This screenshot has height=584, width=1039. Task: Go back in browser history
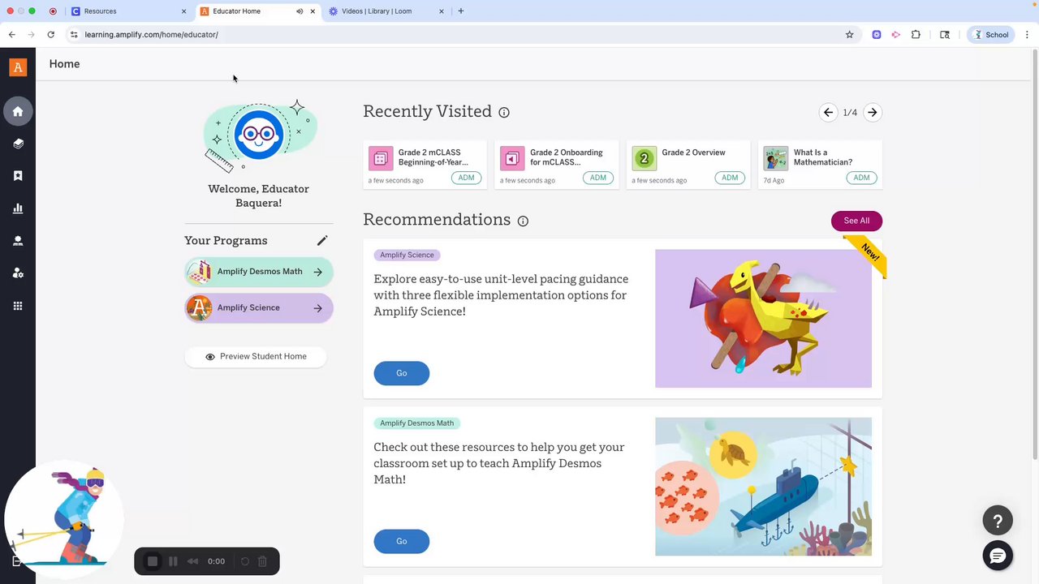(x=11, y=35)
